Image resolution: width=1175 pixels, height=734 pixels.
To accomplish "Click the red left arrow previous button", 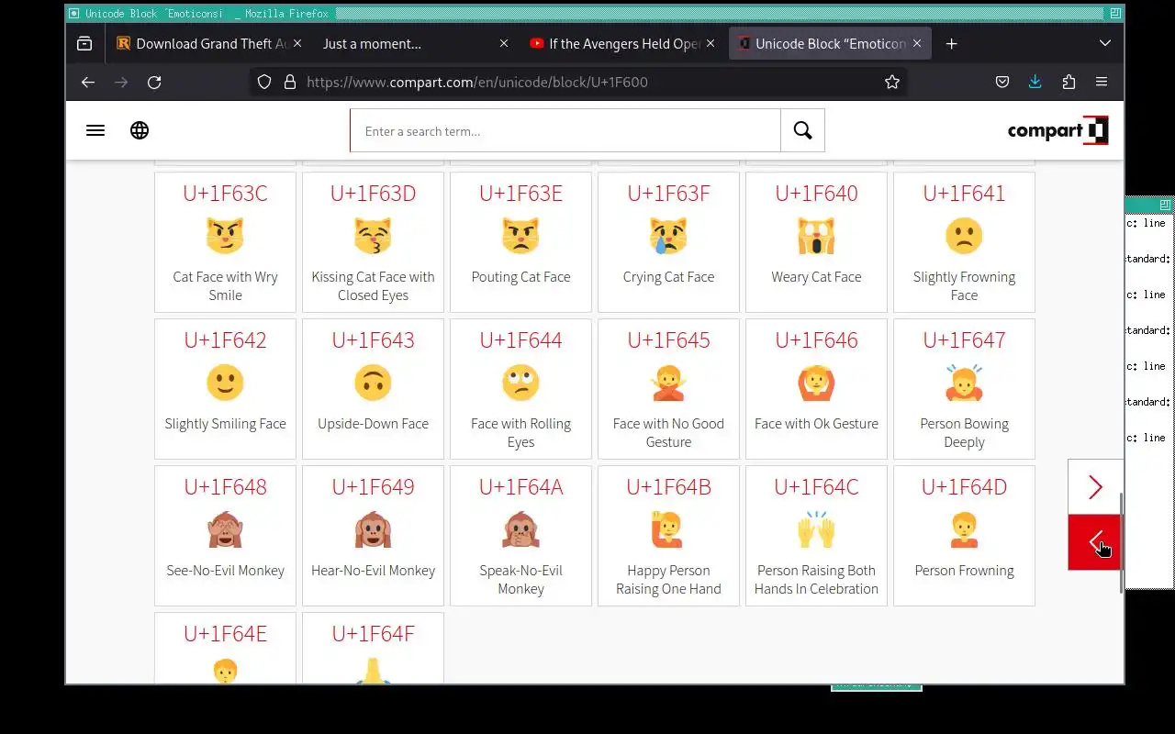I will tap(1095, 542).
